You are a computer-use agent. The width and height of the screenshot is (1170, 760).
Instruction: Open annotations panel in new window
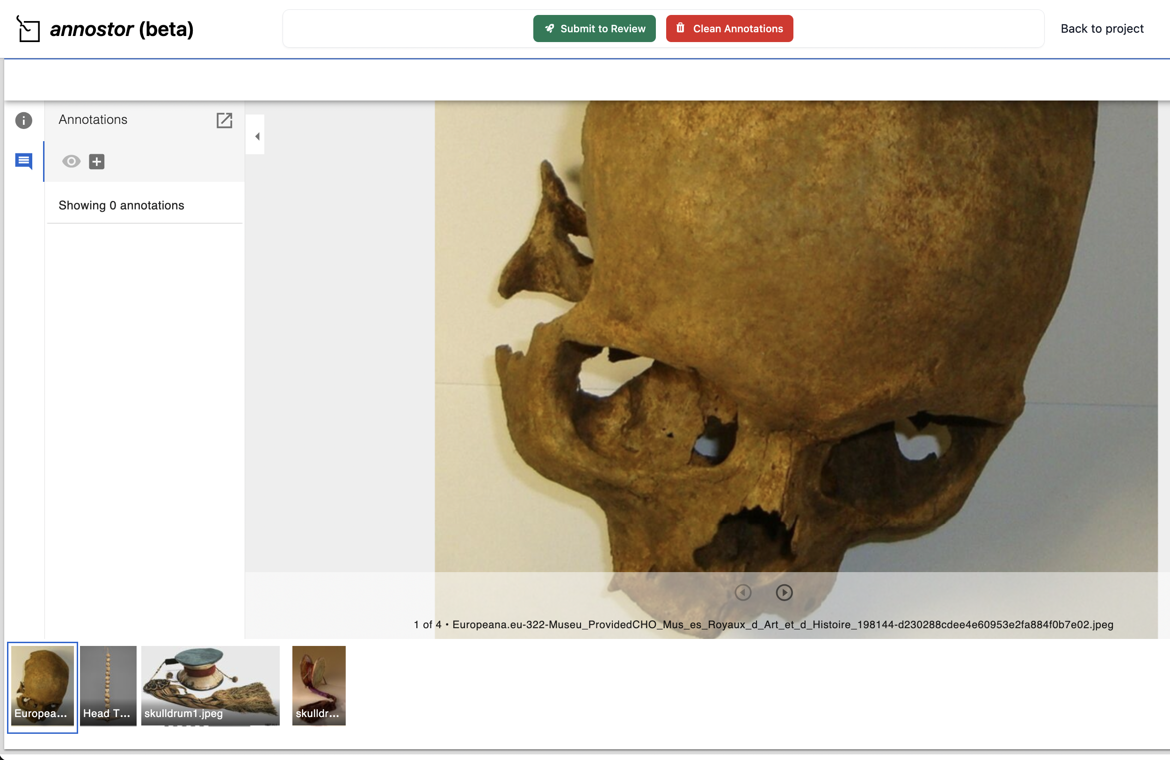point(224,121)
